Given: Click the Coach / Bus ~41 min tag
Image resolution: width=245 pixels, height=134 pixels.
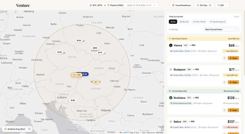Looking at the screenshot, I should (x=183, y=51).
